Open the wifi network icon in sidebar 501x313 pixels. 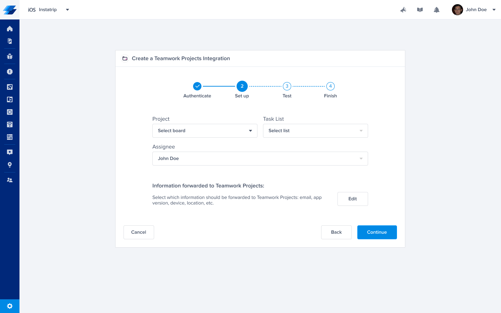[10, 125]
